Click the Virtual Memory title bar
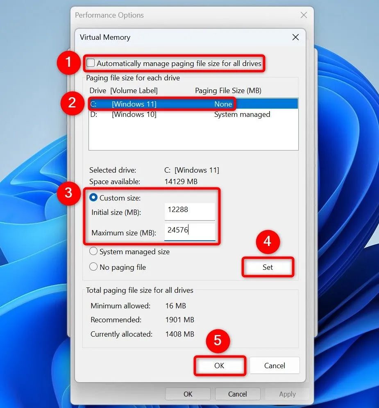This screenshot has height=408, width=379. tap(184, 37)
